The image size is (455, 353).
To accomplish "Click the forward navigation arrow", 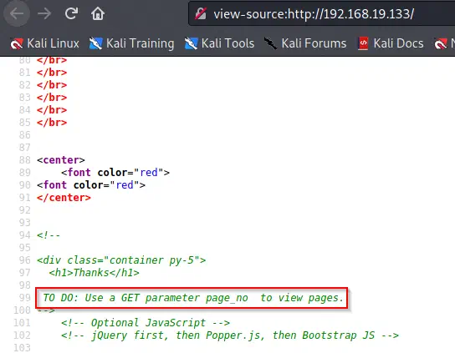I will [x=44, y=13].
